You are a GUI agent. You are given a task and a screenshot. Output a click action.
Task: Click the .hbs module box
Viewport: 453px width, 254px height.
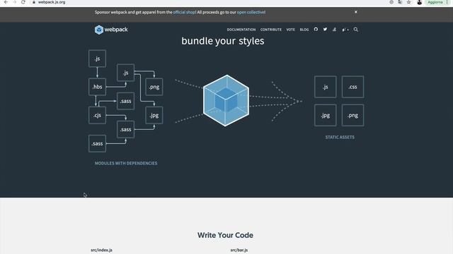97,87
